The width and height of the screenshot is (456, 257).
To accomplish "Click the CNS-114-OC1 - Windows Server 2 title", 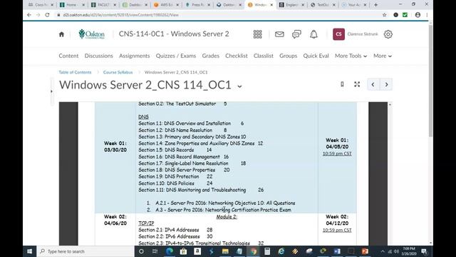I will [174, 34].
